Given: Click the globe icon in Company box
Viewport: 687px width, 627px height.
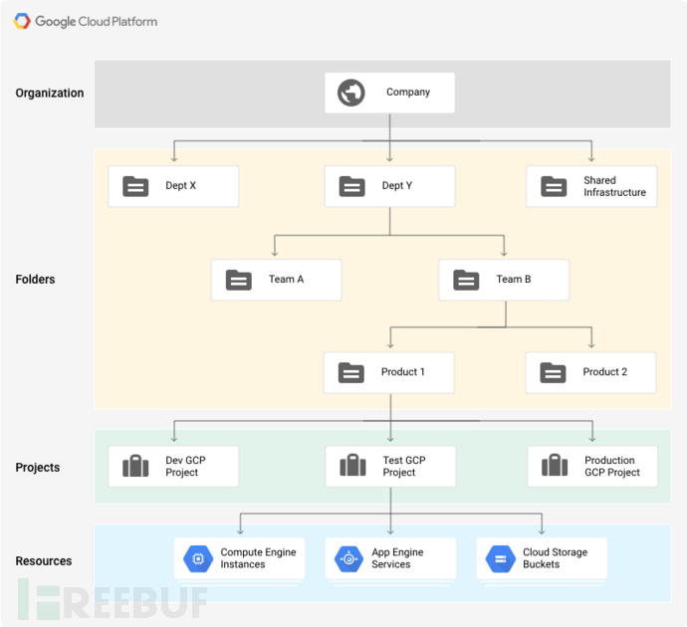Looking at the screenshot, I should (350, 93).
